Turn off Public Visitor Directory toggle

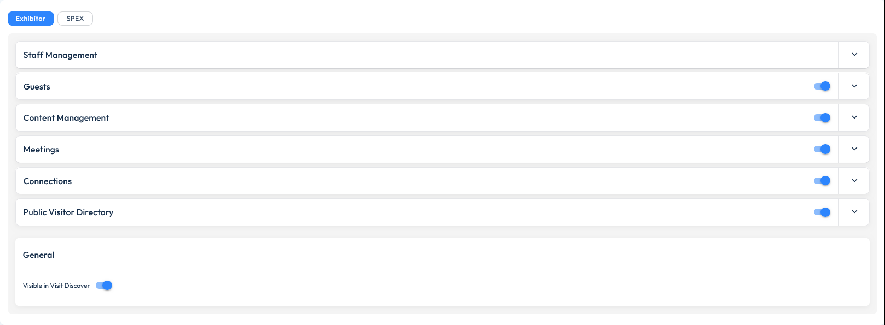coord(822,212)
